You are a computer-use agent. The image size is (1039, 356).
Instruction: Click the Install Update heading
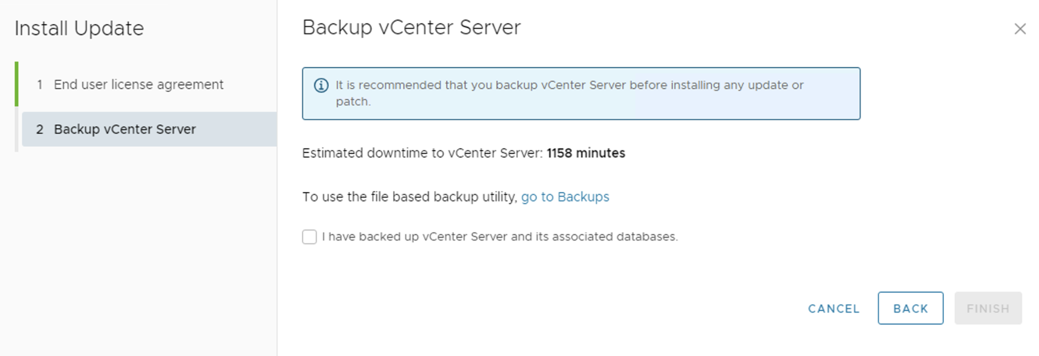[79, 28]
